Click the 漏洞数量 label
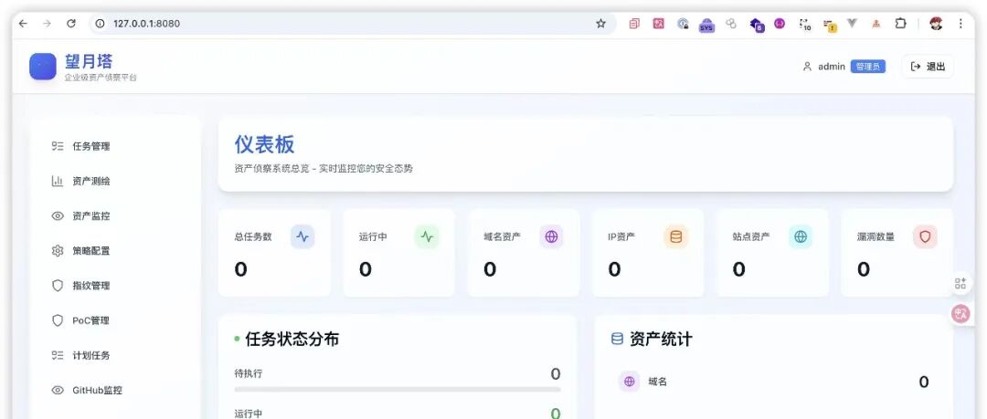This screenshot has width=987, height=419. [876, 237]
